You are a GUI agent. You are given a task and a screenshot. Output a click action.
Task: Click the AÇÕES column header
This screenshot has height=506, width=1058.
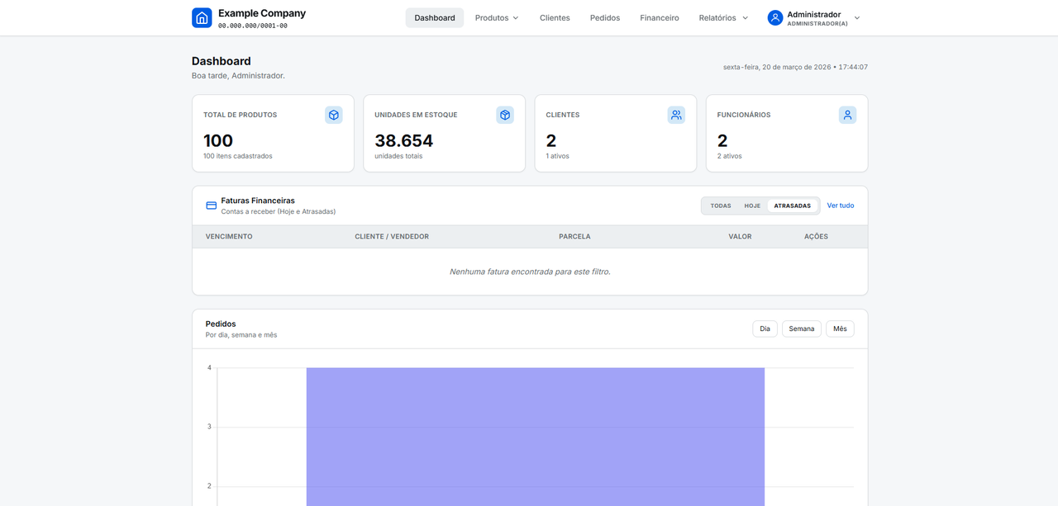point(816,237)
